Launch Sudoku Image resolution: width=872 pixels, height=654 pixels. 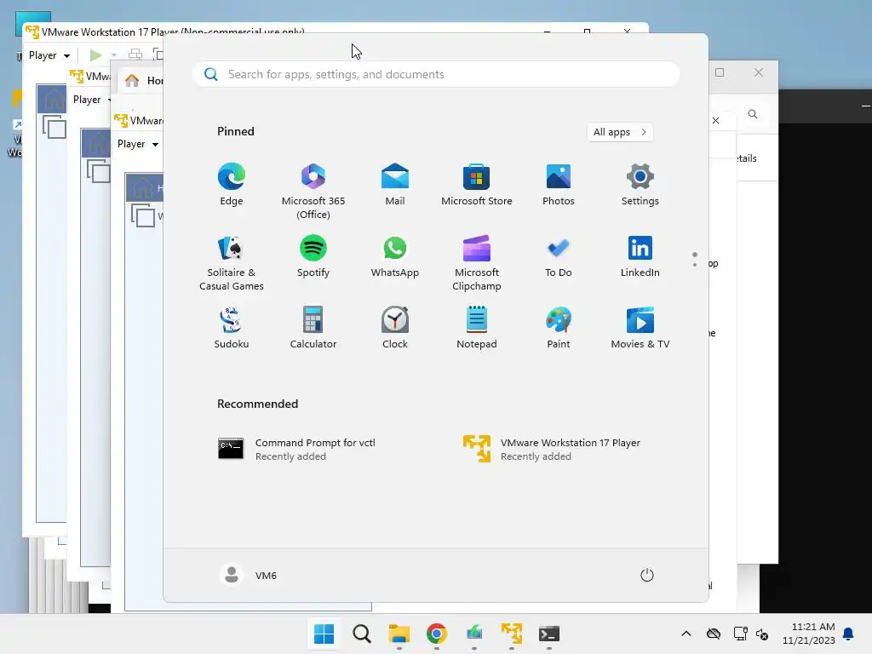point(232,328)
